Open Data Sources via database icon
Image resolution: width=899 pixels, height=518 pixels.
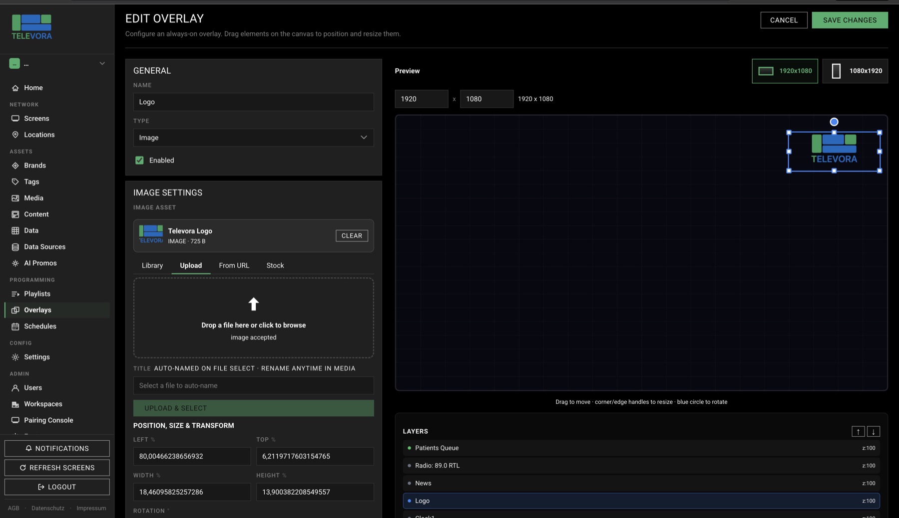[15, 247]
